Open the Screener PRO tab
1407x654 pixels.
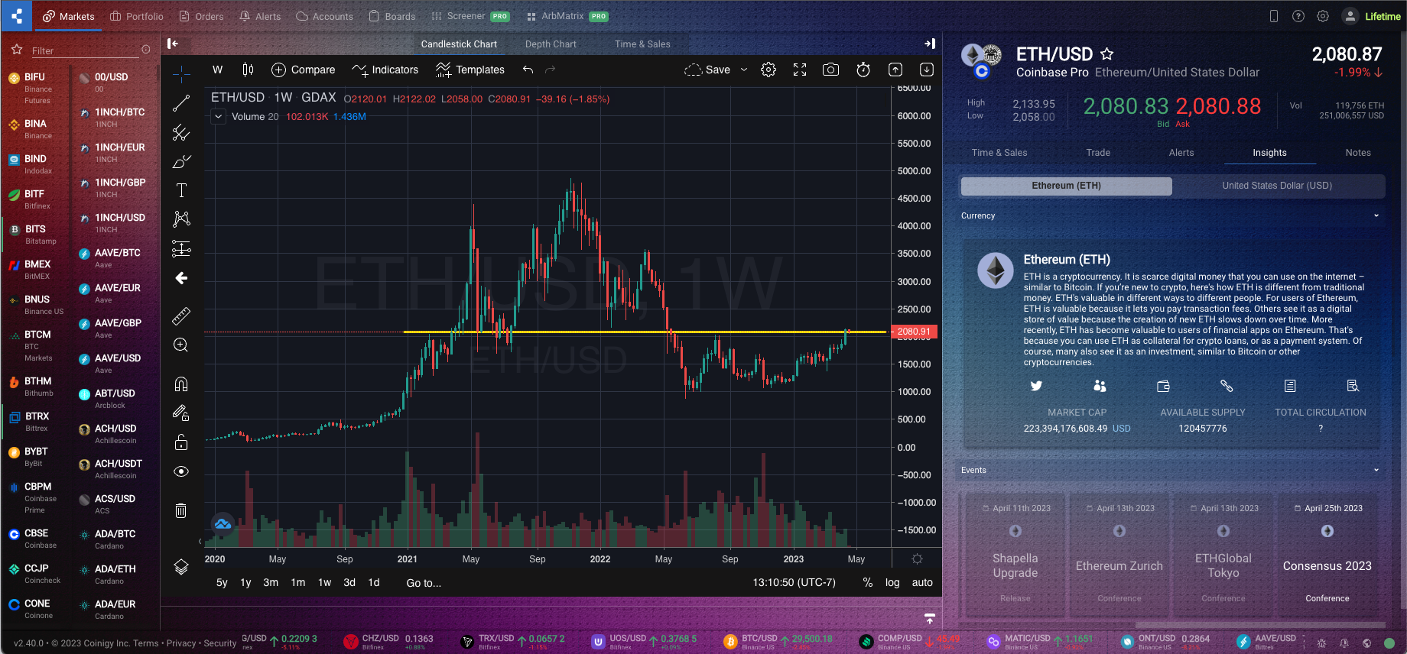click(x=470, y=16)
